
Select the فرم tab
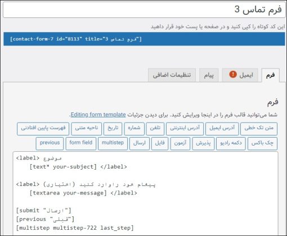pos(270,75)
